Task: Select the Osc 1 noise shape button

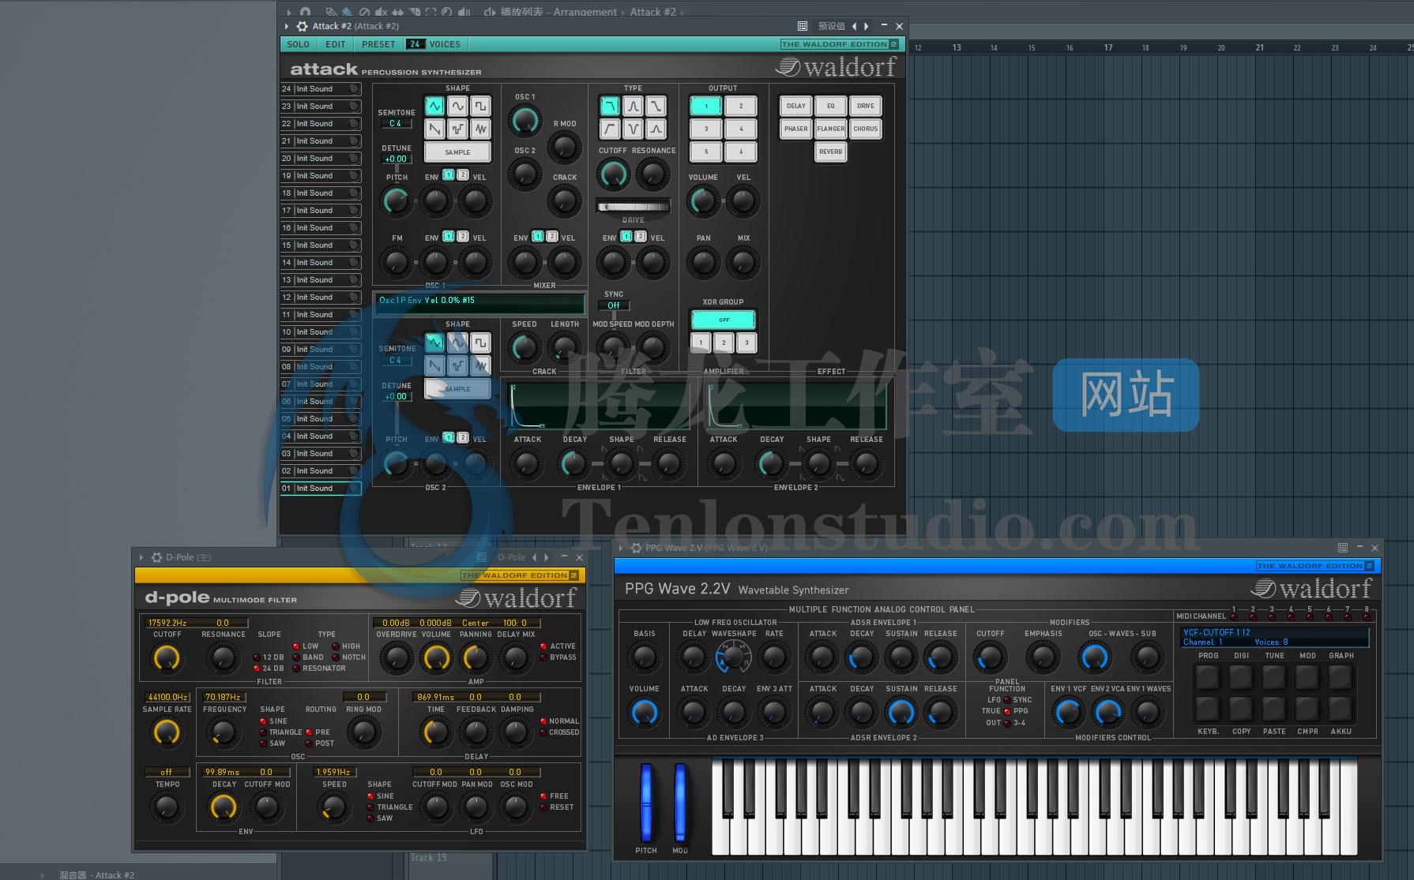Action: pyautogui.click(x=480, y=129)
